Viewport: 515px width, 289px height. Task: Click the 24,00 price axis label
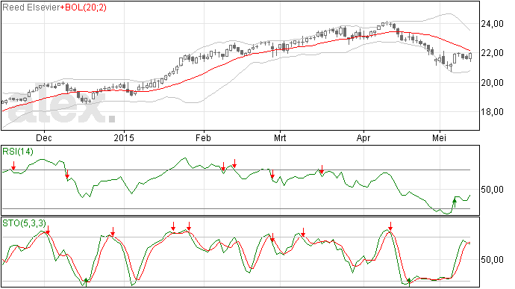(492, 24)
